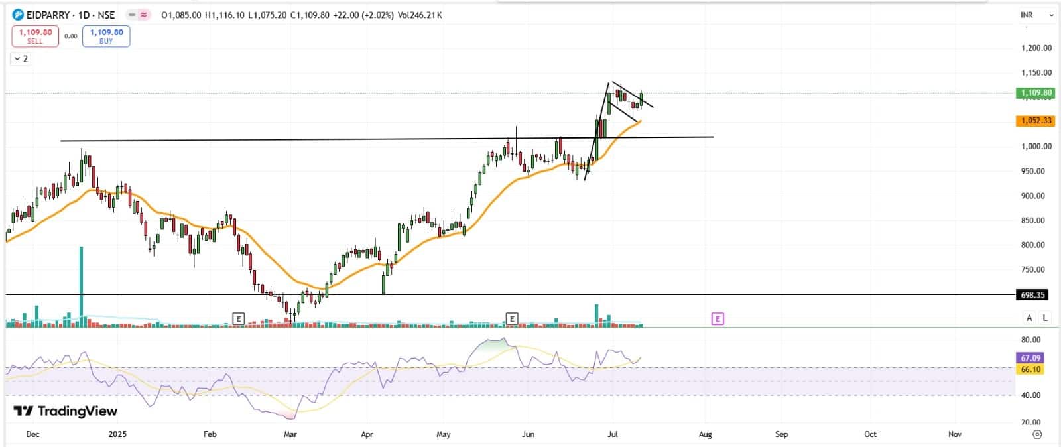This screenshot has height=447, width=1061.
Task: Click the green 1,109.80 last price label
Action: 1035,93
